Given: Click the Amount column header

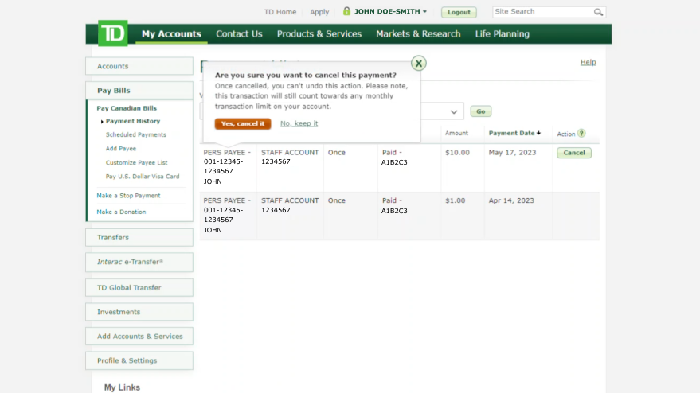Looking at the screenshot, I should (x=456, y=133).
